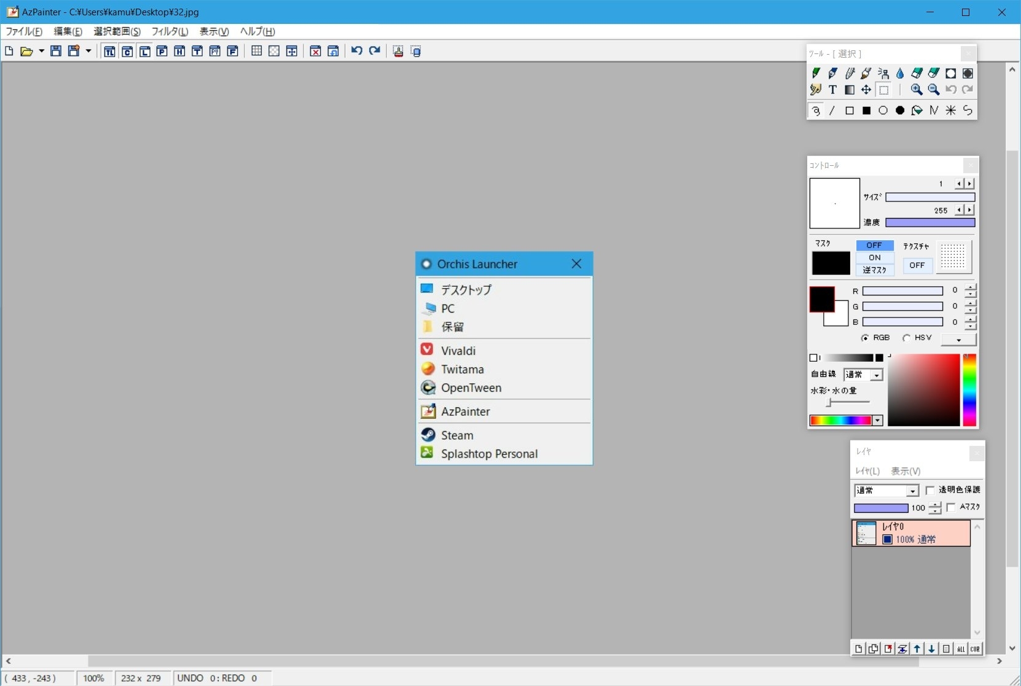
Task: Choose the filled rectangle draw shape
Action: [866, 111]
